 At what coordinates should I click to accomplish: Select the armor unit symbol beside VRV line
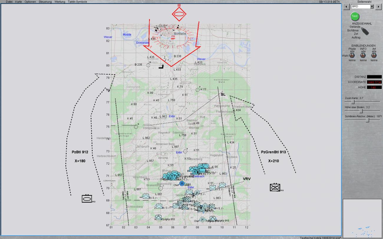[x=222, y=185]
